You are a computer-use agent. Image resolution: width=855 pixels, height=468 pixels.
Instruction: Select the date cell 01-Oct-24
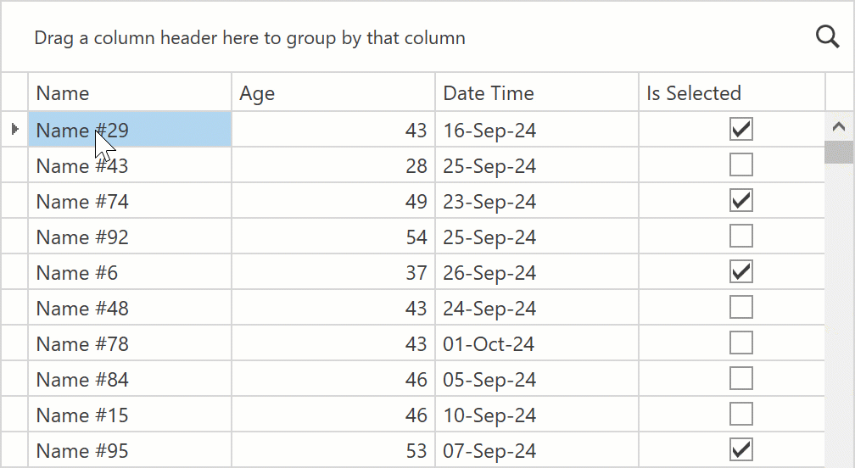(x=537, y=343)
